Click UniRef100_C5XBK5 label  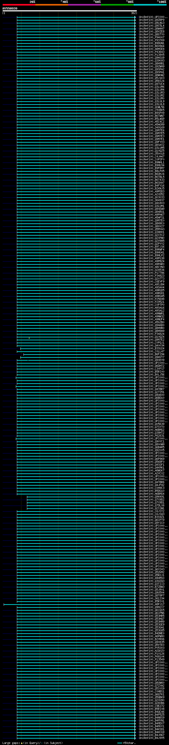pos(151,110)
